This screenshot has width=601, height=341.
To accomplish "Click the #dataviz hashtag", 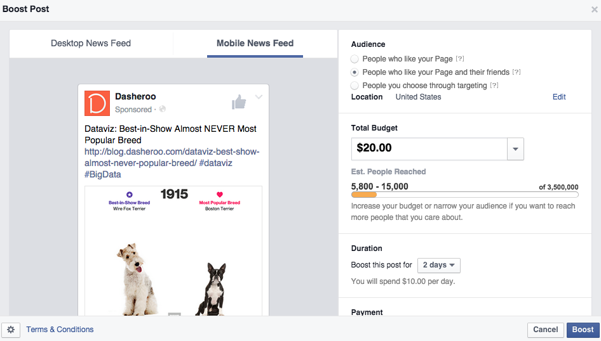I will pos(215,164).
